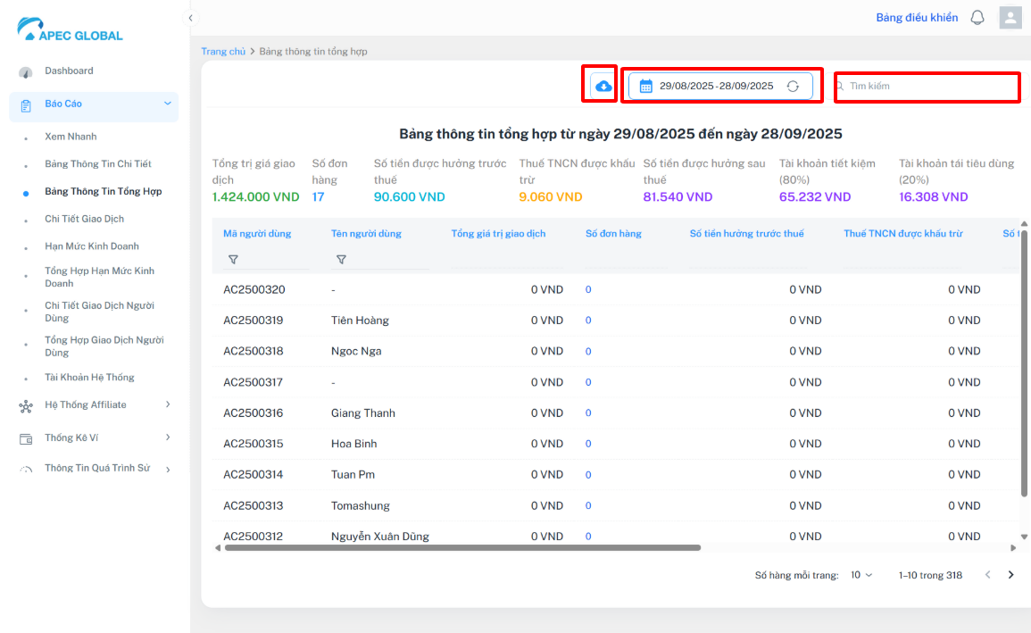Collapse the Báo Cáo menu section
Viewport: 1031px width, 633px height.
tap(167, 104)
